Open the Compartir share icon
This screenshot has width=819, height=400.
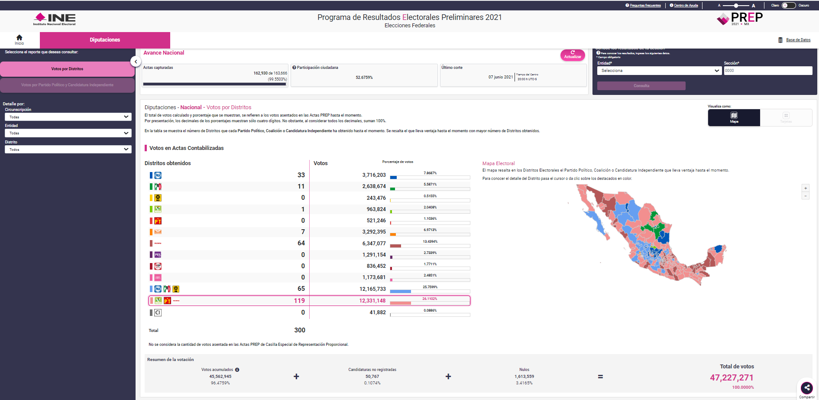tap(806, 388)
